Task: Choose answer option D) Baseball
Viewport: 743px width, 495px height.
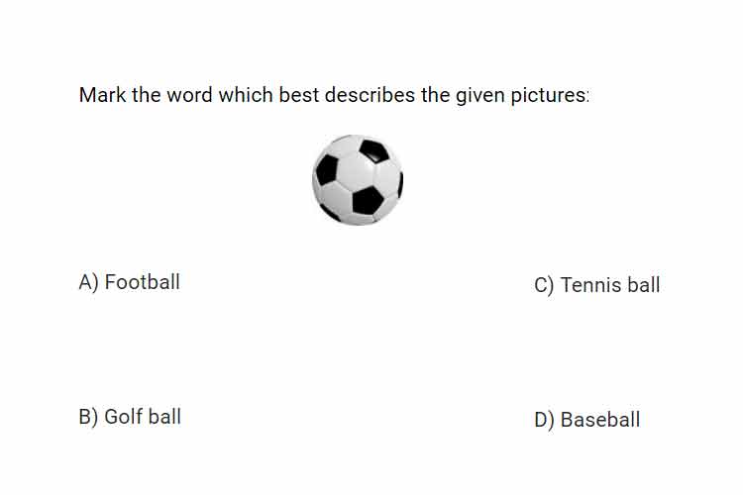Action: (587, 420)
